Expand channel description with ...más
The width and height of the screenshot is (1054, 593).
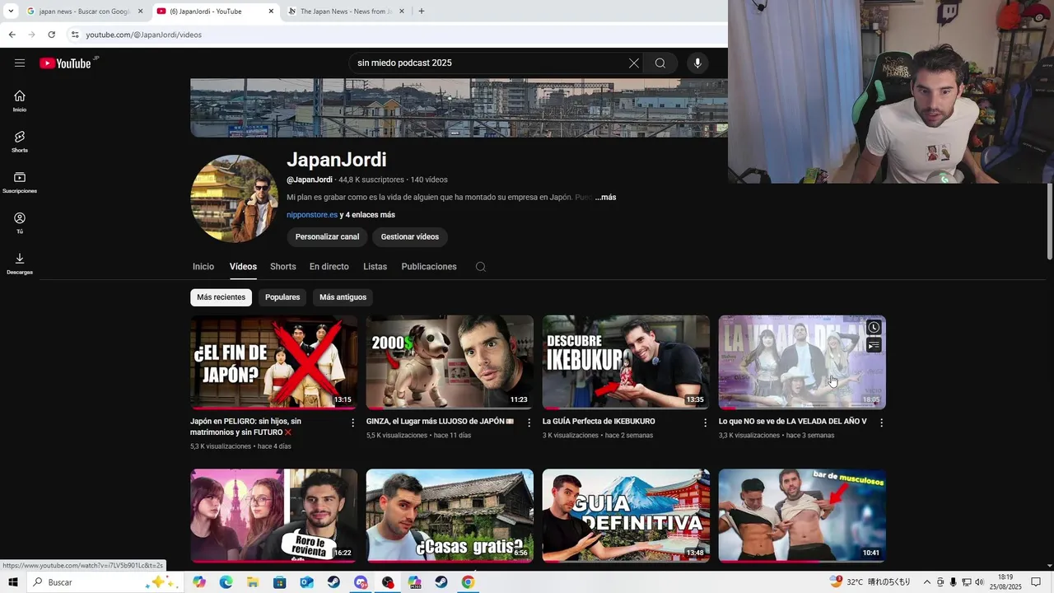[605, 198]
